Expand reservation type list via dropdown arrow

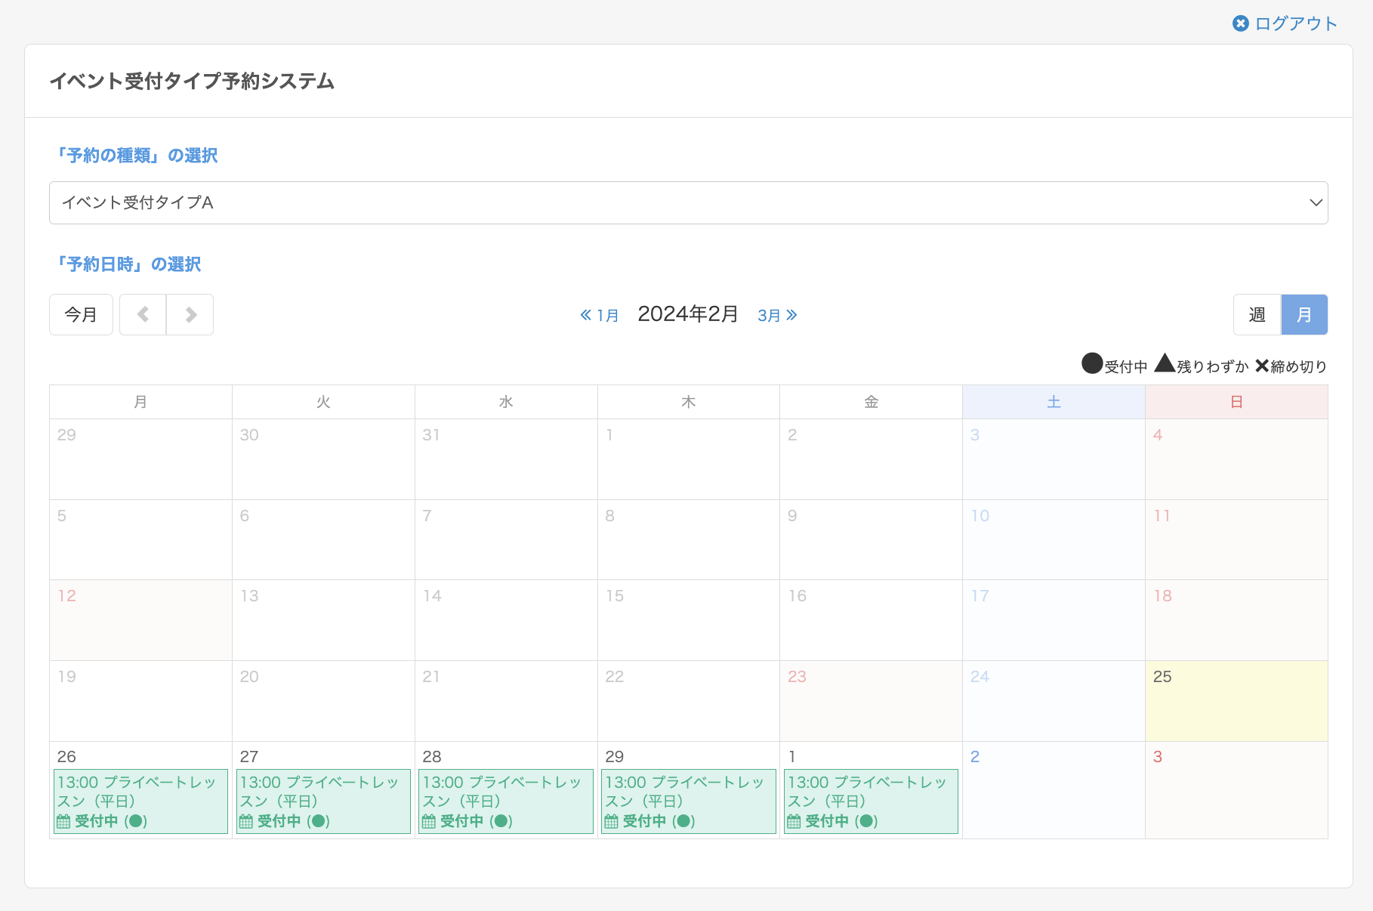[1316, 202]
